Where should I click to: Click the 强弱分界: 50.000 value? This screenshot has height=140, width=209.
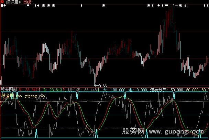[x=167, y=89]
